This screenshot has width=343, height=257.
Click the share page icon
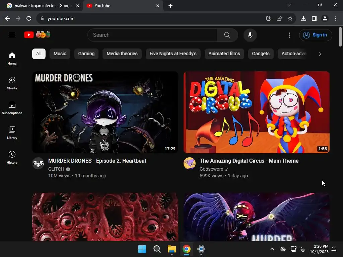click(x=279, y=19)
